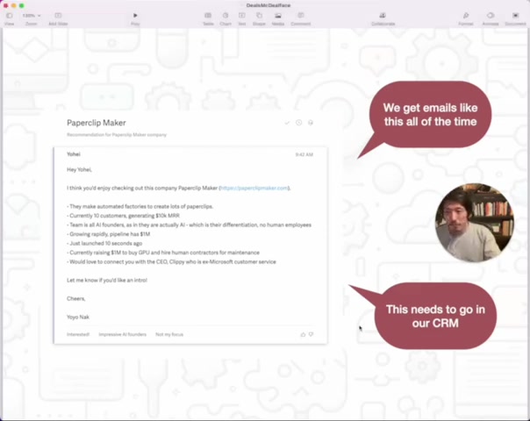This screenshot has height=421, width=530.
Task: Insert a Shape
Action: [259, 18]
